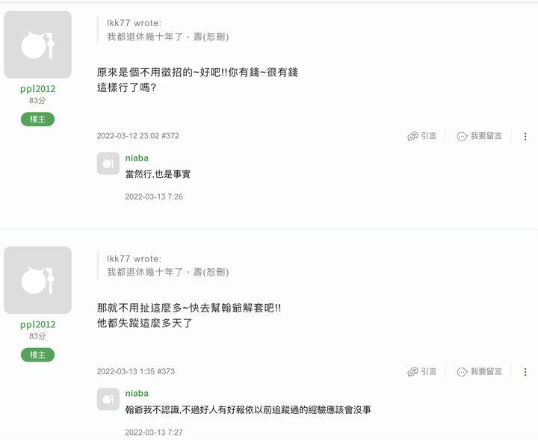This screenshot has width=538, height=440.
Task: Click niaba's small avatar under post #372
Action: pos(108,164)
